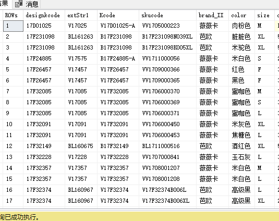Screen dimensions: 279x221
Task: Select the size column header
Action: click(264, 15)
